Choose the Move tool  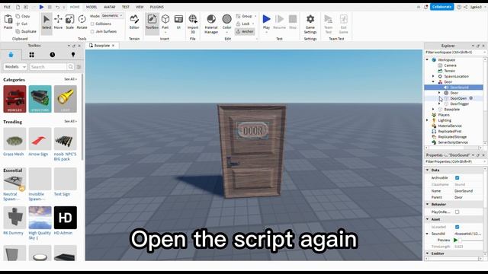[x=58, y=22]
